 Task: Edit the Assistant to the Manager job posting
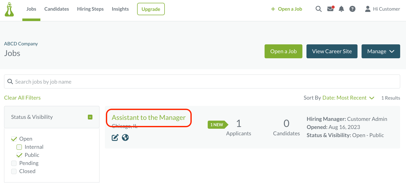pos(115,138)
